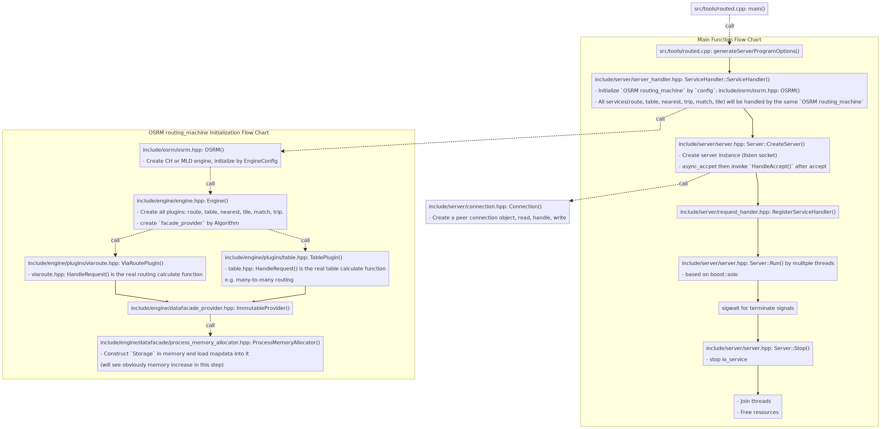Click the 'Construct `Storage` in memory' line
Screen dimensions: 881x429
tap(174, 354)
